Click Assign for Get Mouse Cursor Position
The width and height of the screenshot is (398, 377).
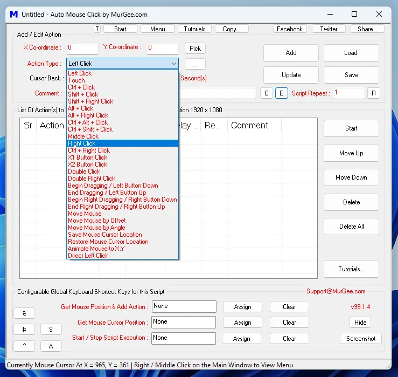pyautogui.click(x=242, y=323)
